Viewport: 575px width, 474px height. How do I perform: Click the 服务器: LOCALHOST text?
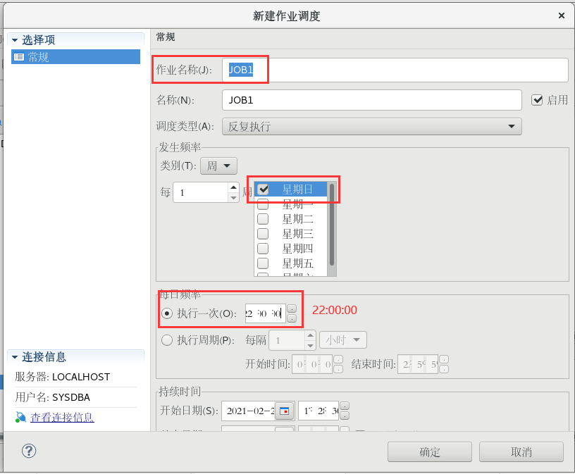coord(62,377)
